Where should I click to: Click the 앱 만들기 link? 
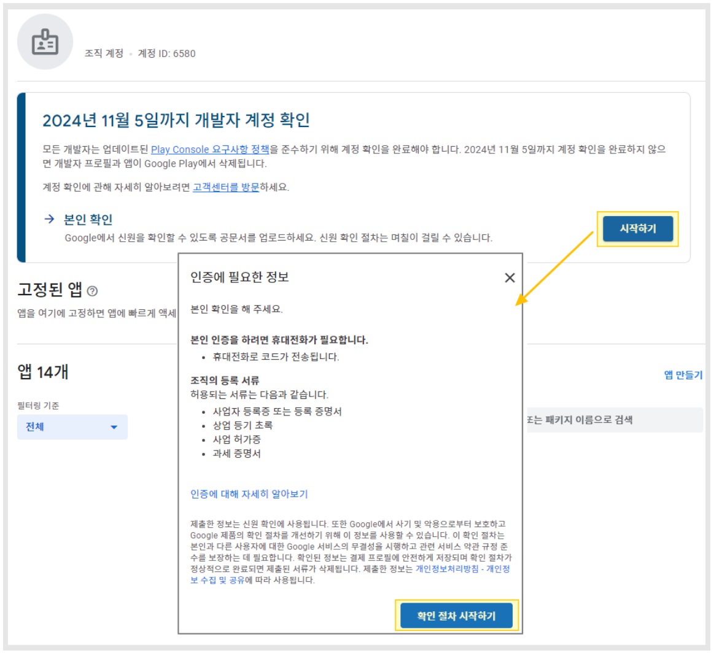pyautogui.click(x=683, y=375)
